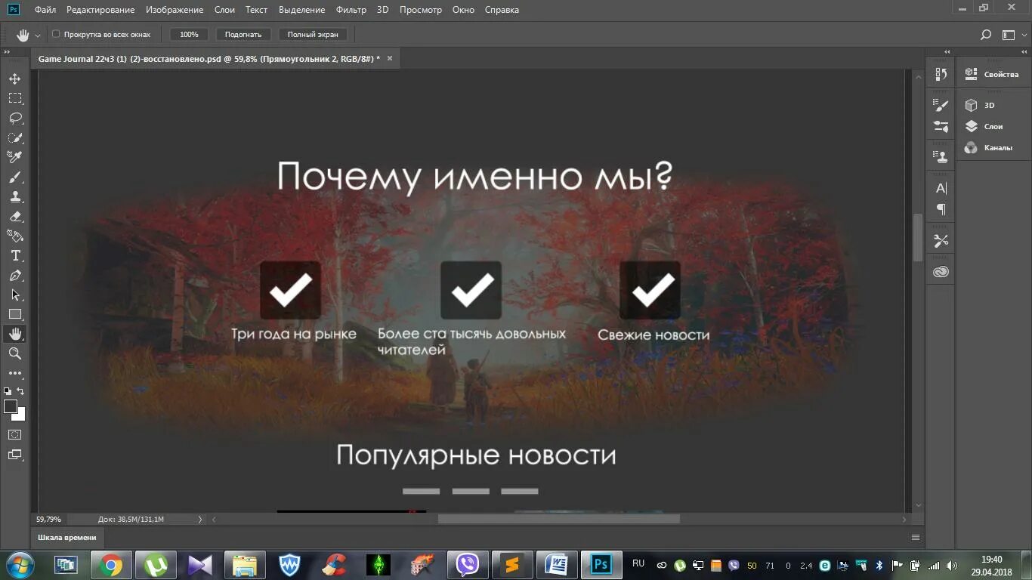Toggle Quick Mask mode
1032x580 pixels.
coord(15,435)
